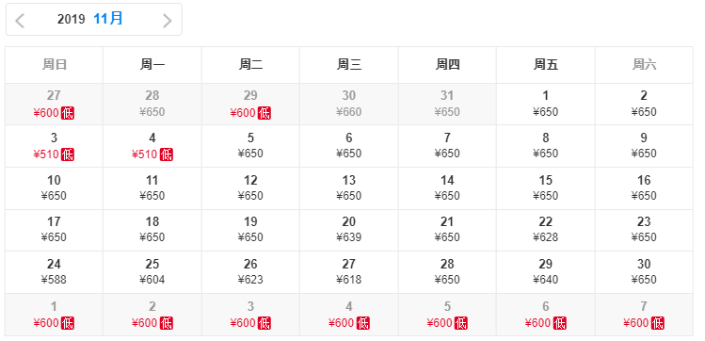Select November 29 priced ¥640

pyautogui.click(x=545, y=272)
